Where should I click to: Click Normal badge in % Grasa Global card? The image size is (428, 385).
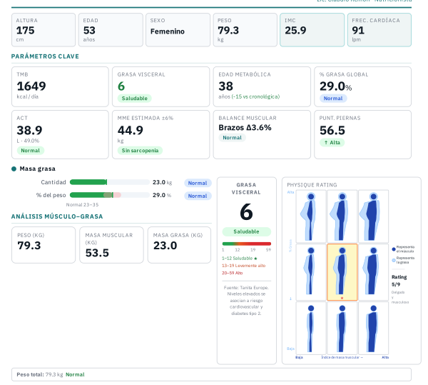(333, 99)
